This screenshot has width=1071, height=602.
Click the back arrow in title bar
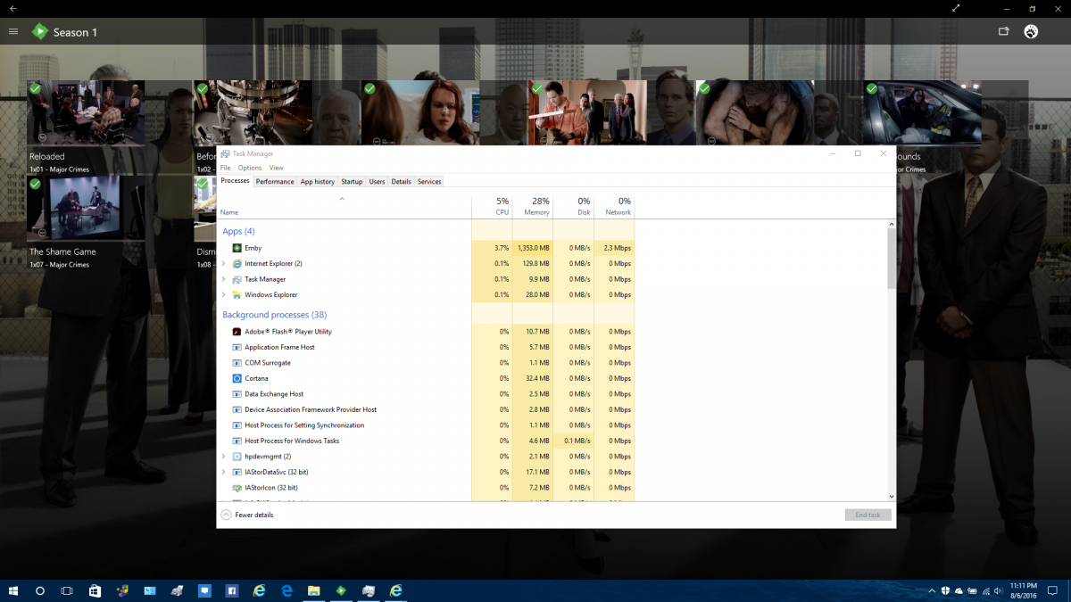[12, 8]
